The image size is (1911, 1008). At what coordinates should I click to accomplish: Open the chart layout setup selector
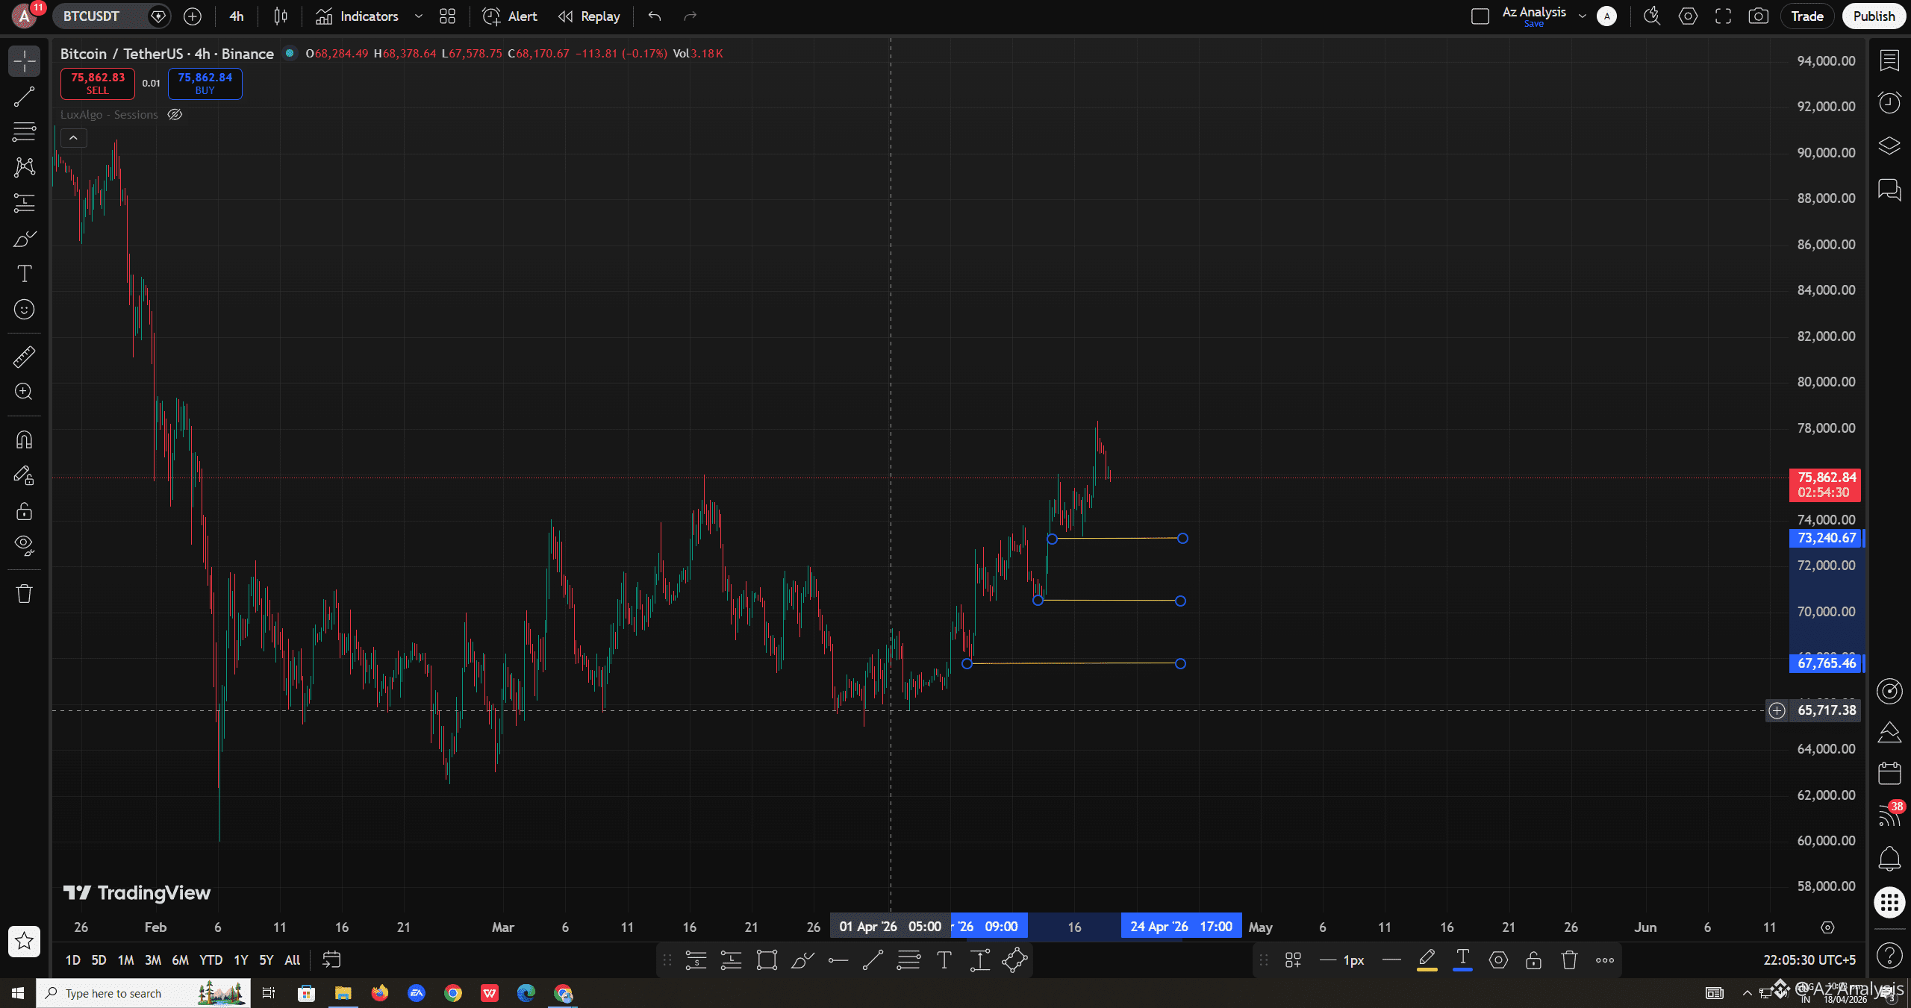point(1480,16)
